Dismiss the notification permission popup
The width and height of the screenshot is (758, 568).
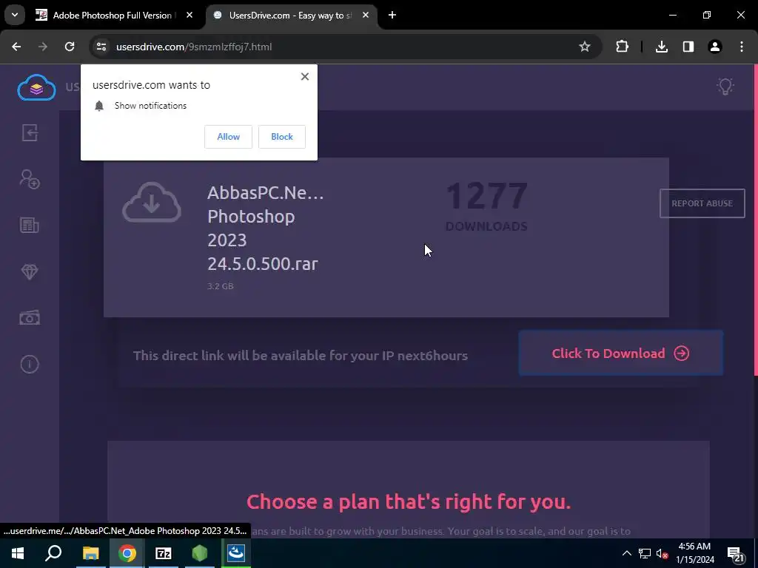[304, 76]
